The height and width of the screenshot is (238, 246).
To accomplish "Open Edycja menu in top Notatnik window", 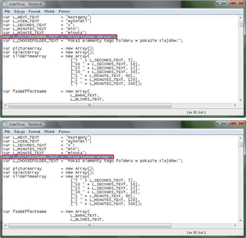I will coord(19,11).
